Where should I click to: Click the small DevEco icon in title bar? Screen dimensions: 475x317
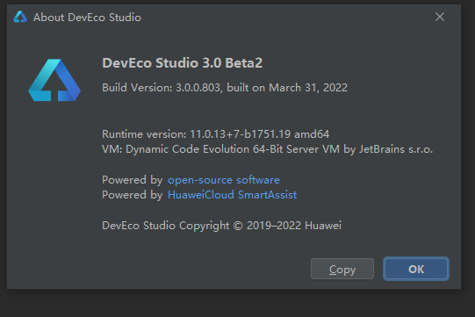tap(20, 17)
